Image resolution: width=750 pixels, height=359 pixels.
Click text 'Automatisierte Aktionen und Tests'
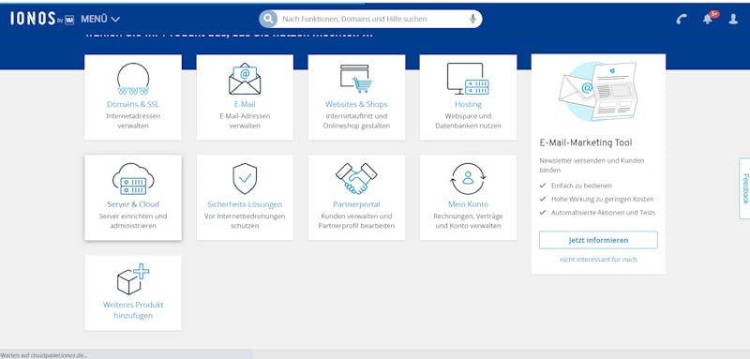coord(603,212)
